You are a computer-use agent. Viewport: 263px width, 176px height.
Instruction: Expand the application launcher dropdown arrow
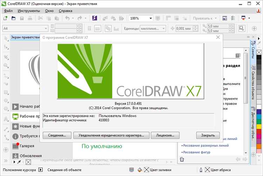(x=249, y=18)
